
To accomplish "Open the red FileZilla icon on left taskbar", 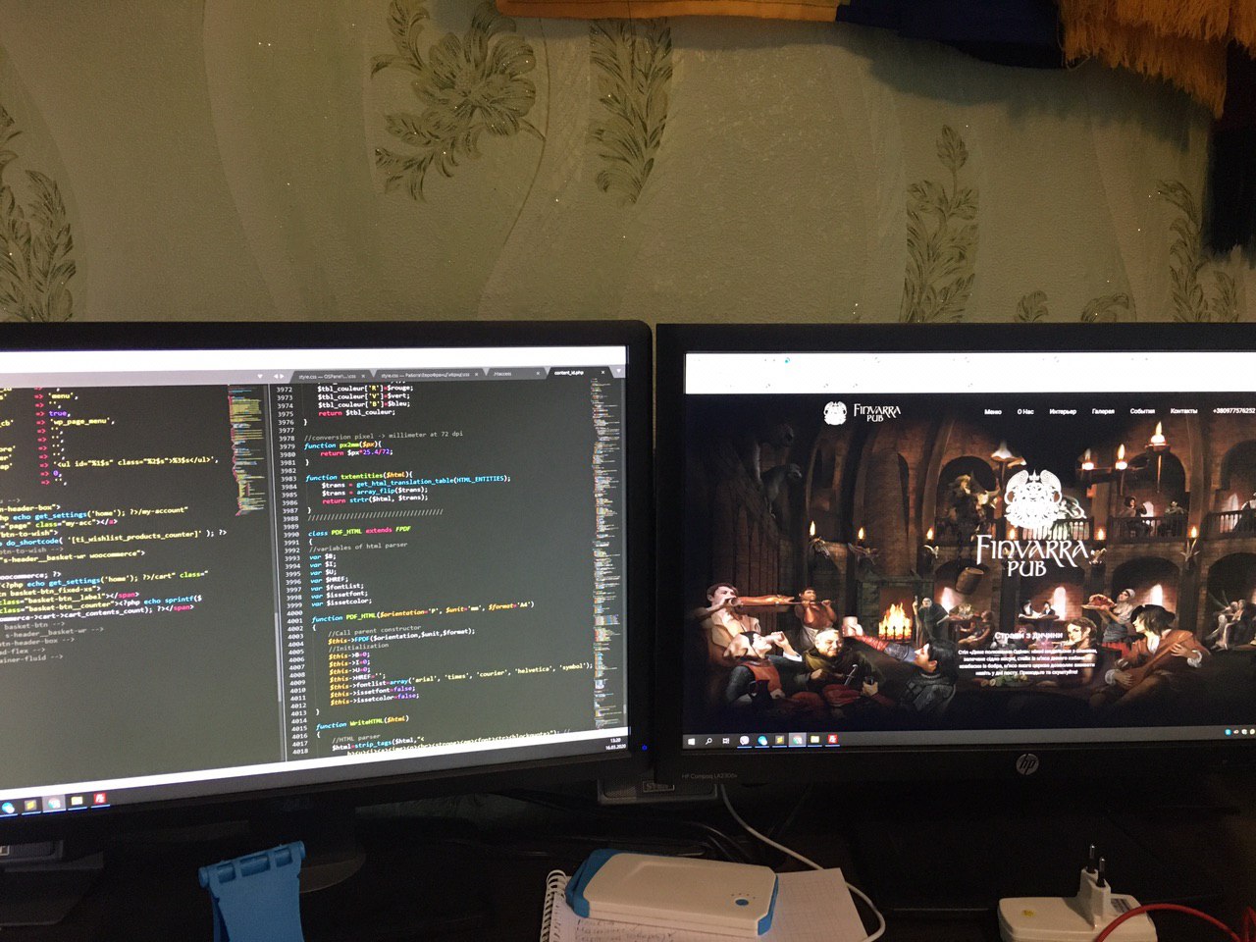I will 100,799.
